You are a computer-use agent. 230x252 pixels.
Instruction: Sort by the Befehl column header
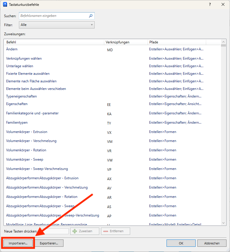(x=54, y=42)
